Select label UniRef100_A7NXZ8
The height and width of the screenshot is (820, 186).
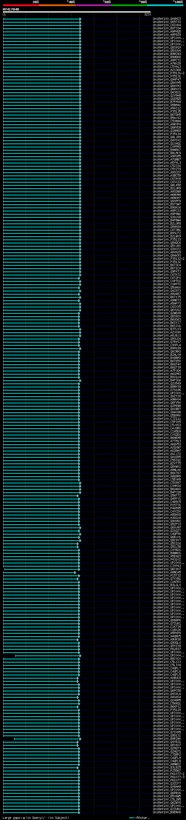[167, 63]
